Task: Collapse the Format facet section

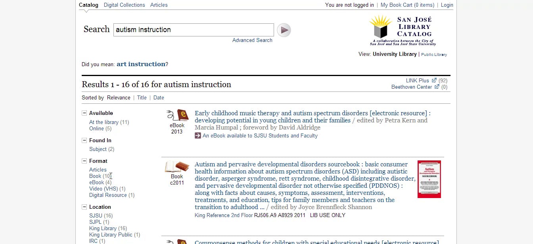Action: pos(84,161)
